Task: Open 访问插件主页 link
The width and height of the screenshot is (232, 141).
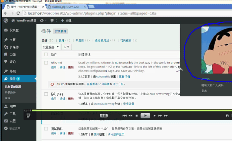Action: [116, 134]
